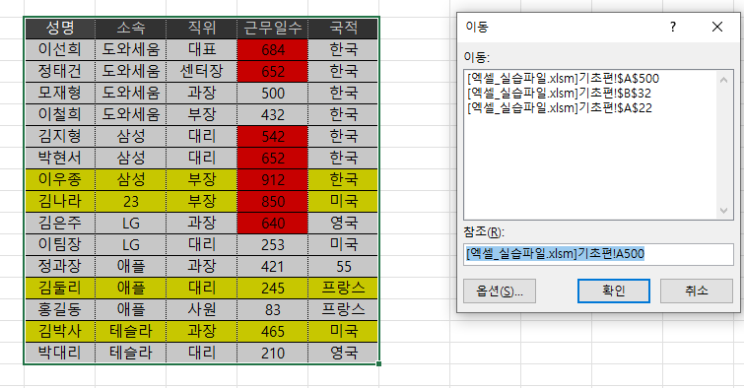Select the cell containing 김둘리
Image resolution: width=744 pixels, height=388 pixels.
coord(60,288)
